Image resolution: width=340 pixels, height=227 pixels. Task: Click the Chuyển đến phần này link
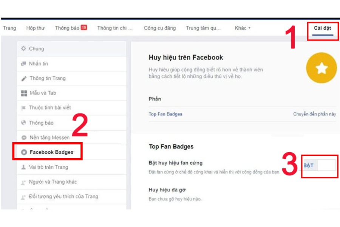(314, 114)
